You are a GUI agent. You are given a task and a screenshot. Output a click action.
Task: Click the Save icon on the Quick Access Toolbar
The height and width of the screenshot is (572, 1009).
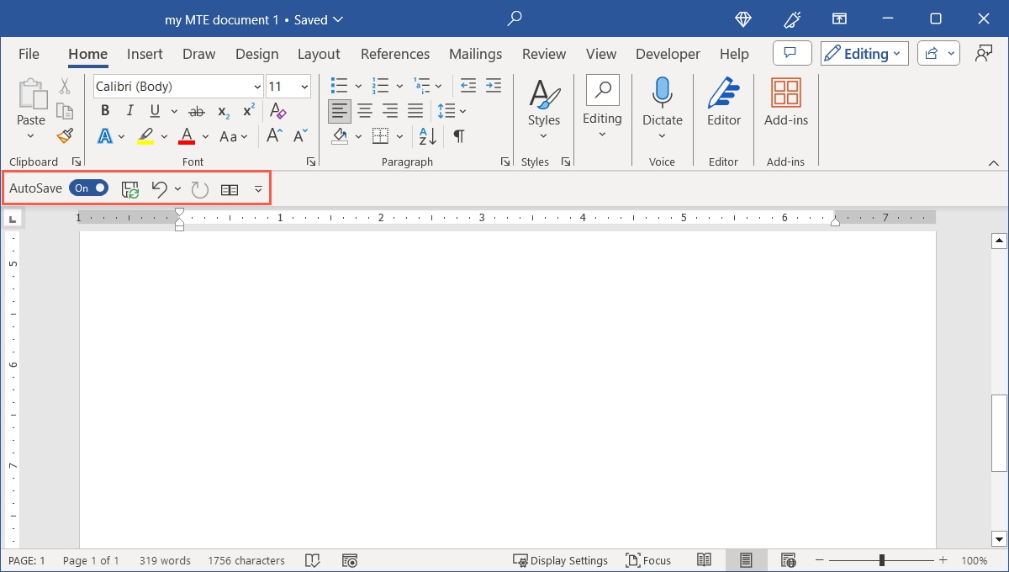(130, 188)
